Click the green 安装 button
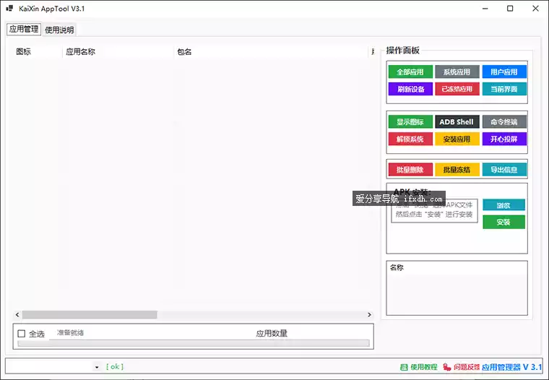This screenshot has height=380, width=549. (503, 222)
